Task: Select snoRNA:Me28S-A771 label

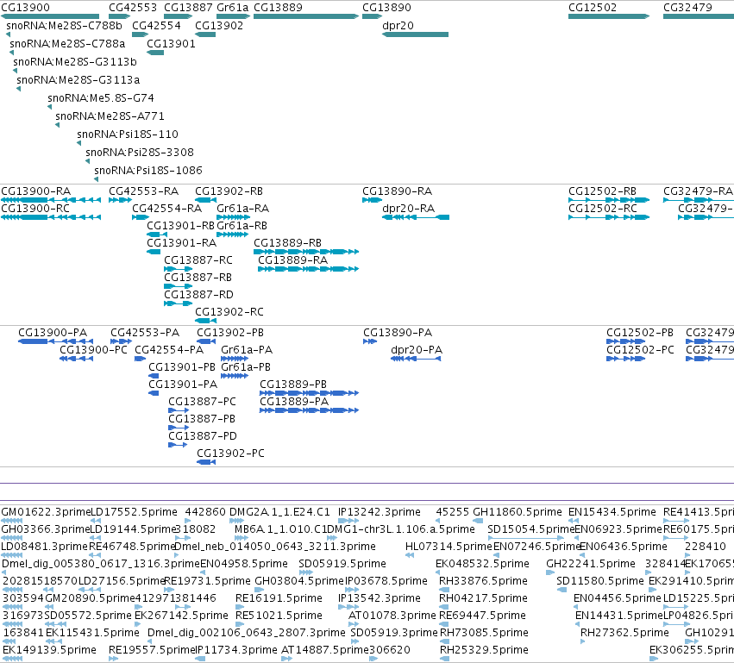Action: (110, 116)
